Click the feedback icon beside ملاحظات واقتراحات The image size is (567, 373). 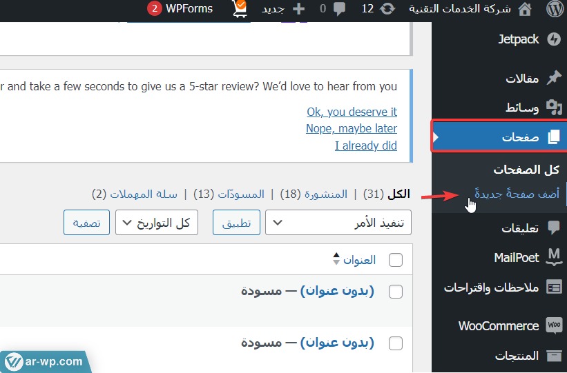coord(554,288)
